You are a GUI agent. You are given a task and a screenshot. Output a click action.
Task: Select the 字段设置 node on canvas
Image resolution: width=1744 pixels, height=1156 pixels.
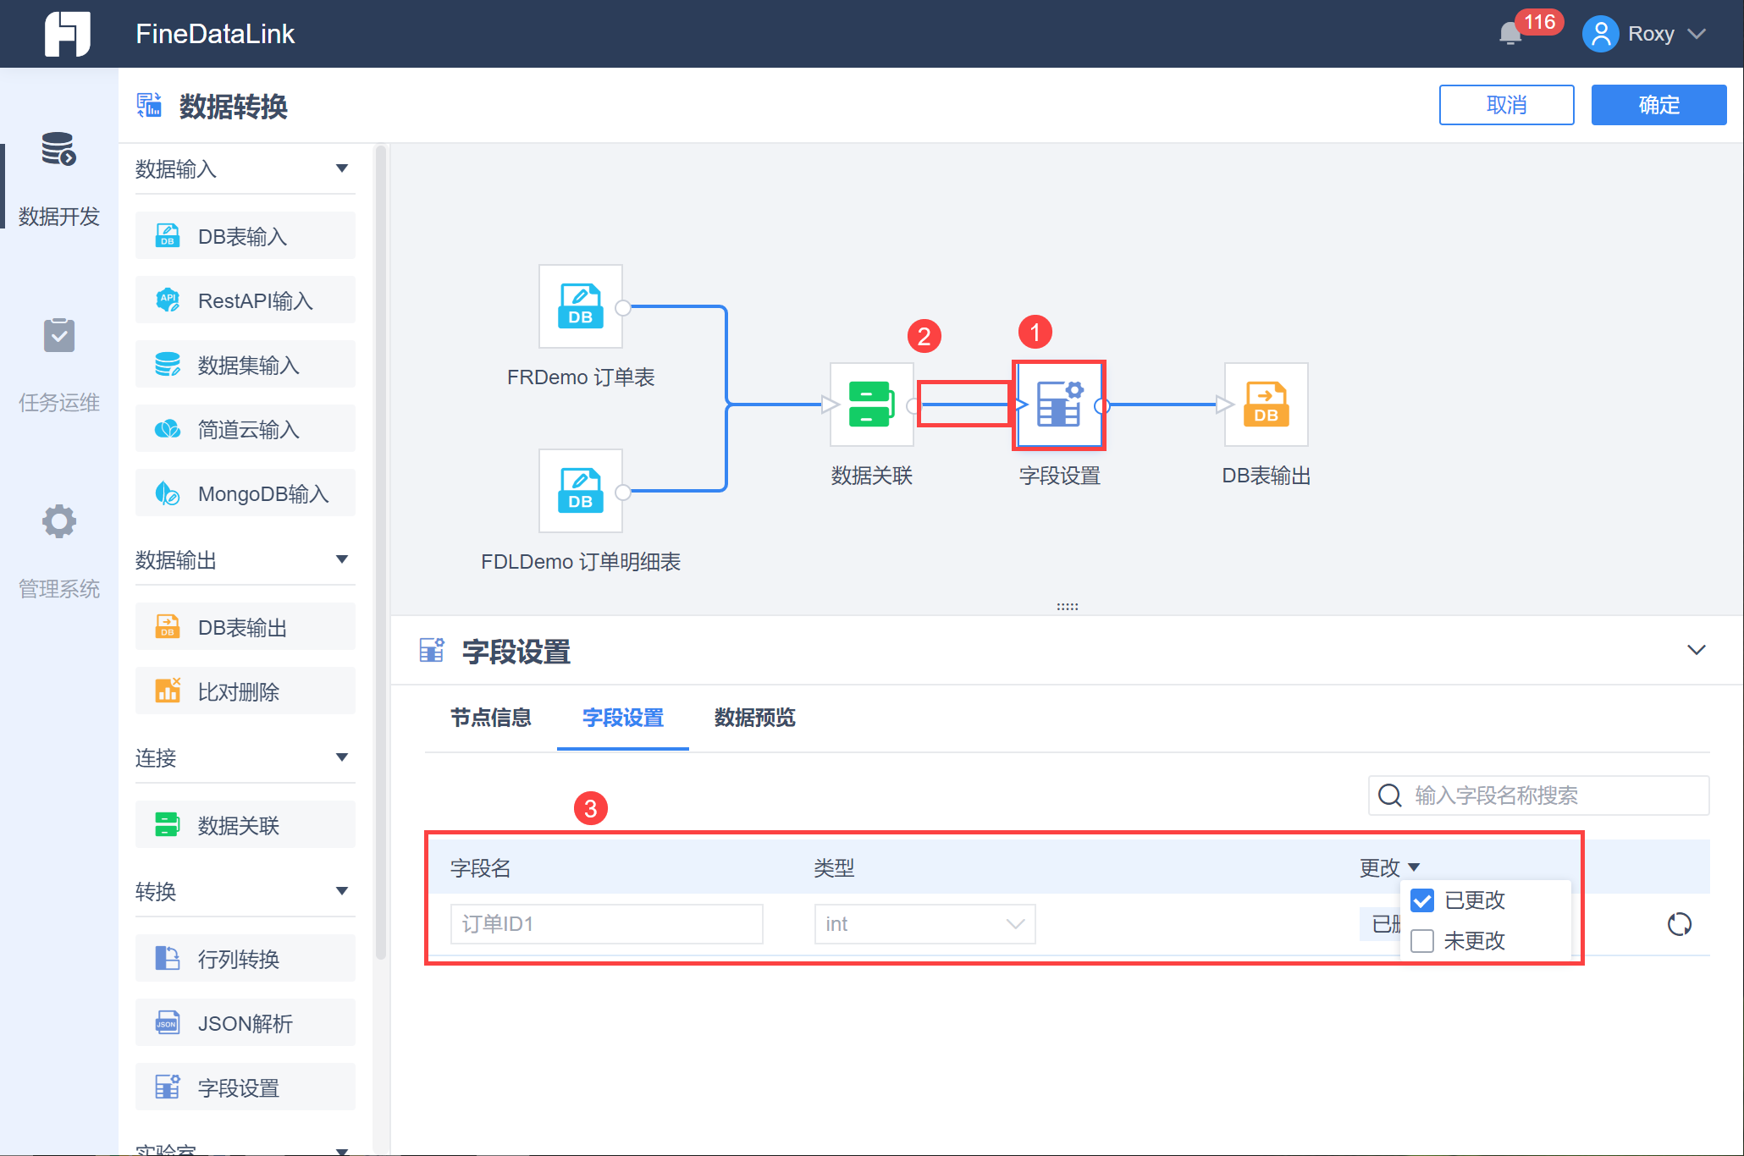[1059, 405]
